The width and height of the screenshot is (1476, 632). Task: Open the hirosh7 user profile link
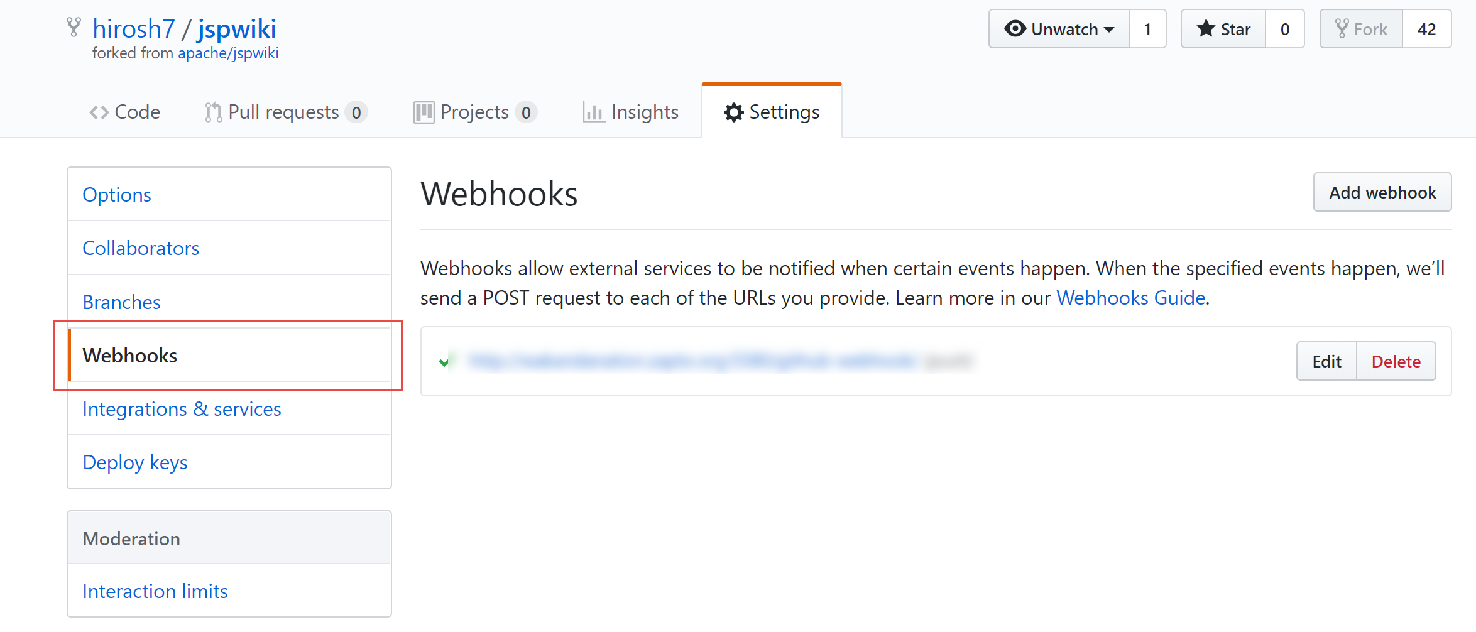(133, 29)
